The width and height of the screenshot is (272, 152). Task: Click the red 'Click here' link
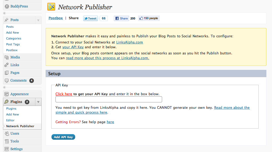point(64,94)
